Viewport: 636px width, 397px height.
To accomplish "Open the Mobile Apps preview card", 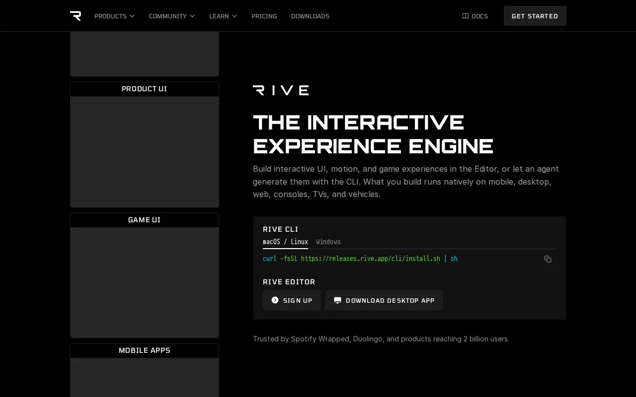I will coord(145,370).
